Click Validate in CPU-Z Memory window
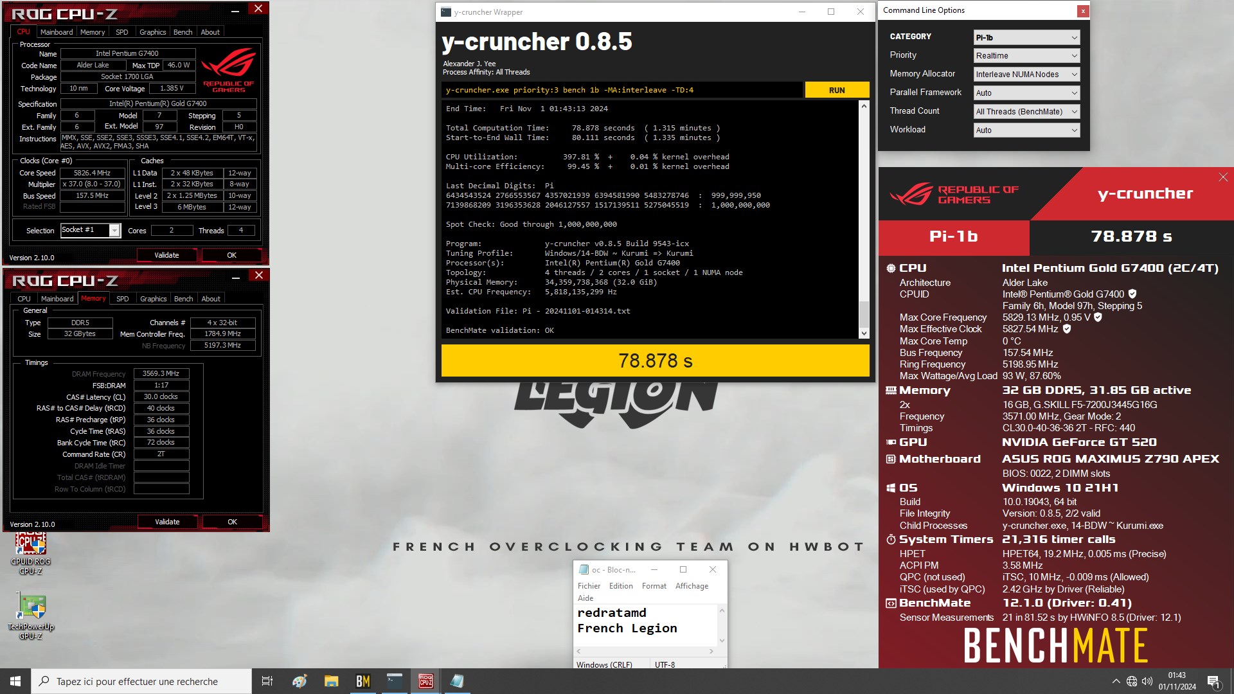1234x694 pixels. tap(167, 522)
